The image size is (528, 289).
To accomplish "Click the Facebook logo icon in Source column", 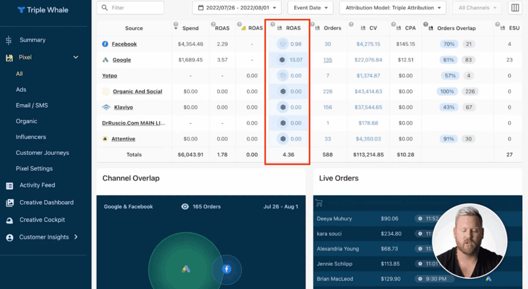I will [x=105, y=44].
